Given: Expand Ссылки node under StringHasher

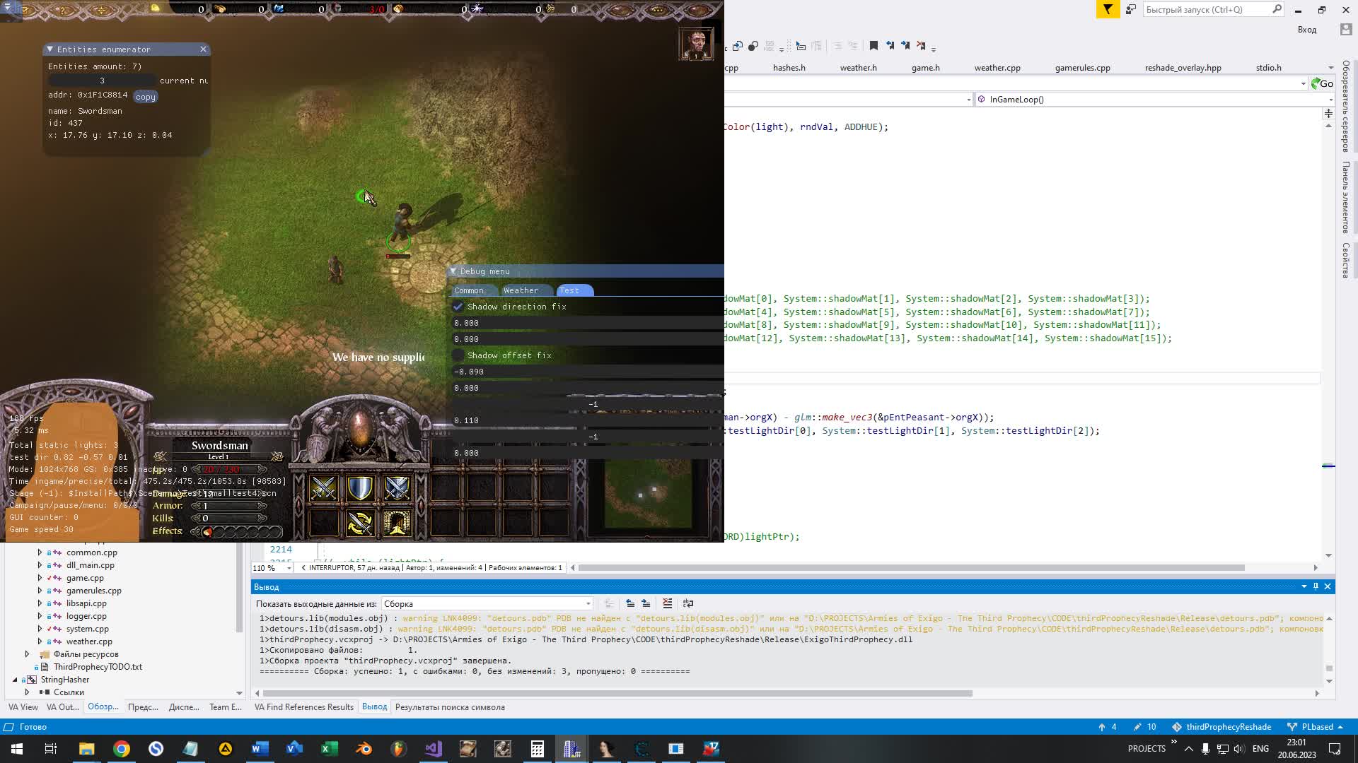Looking at the screenshot, I should (27, 692).
